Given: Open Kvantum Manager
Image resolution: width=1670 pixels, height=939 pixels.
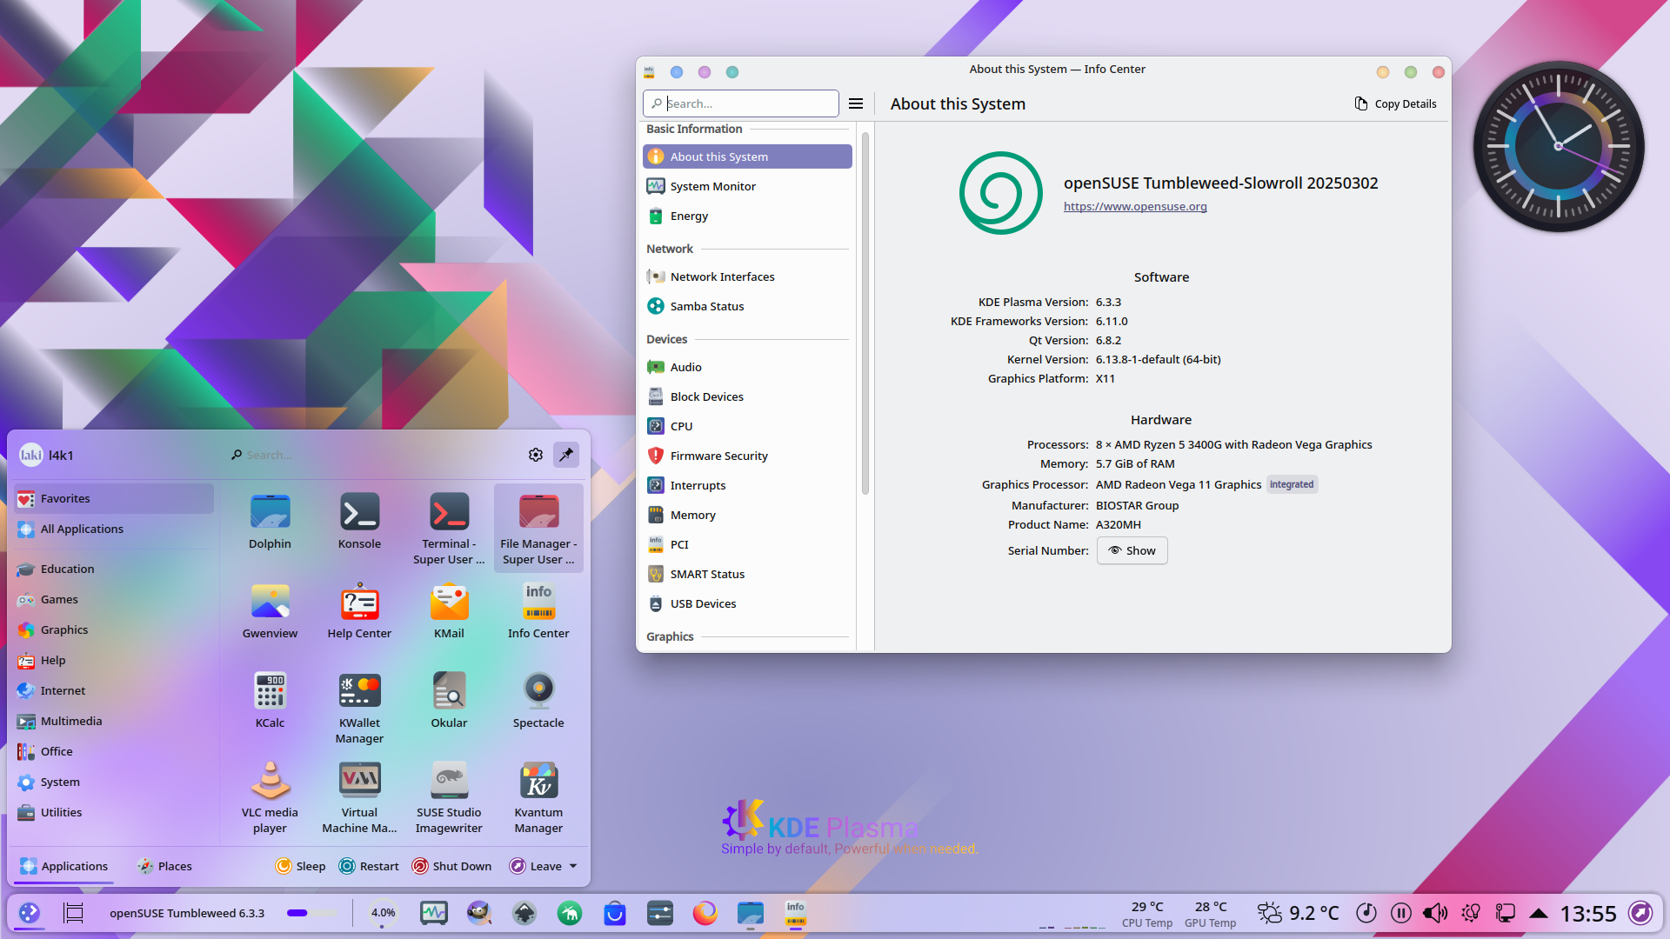Looking at the screenshot, I should click(538, 797).
